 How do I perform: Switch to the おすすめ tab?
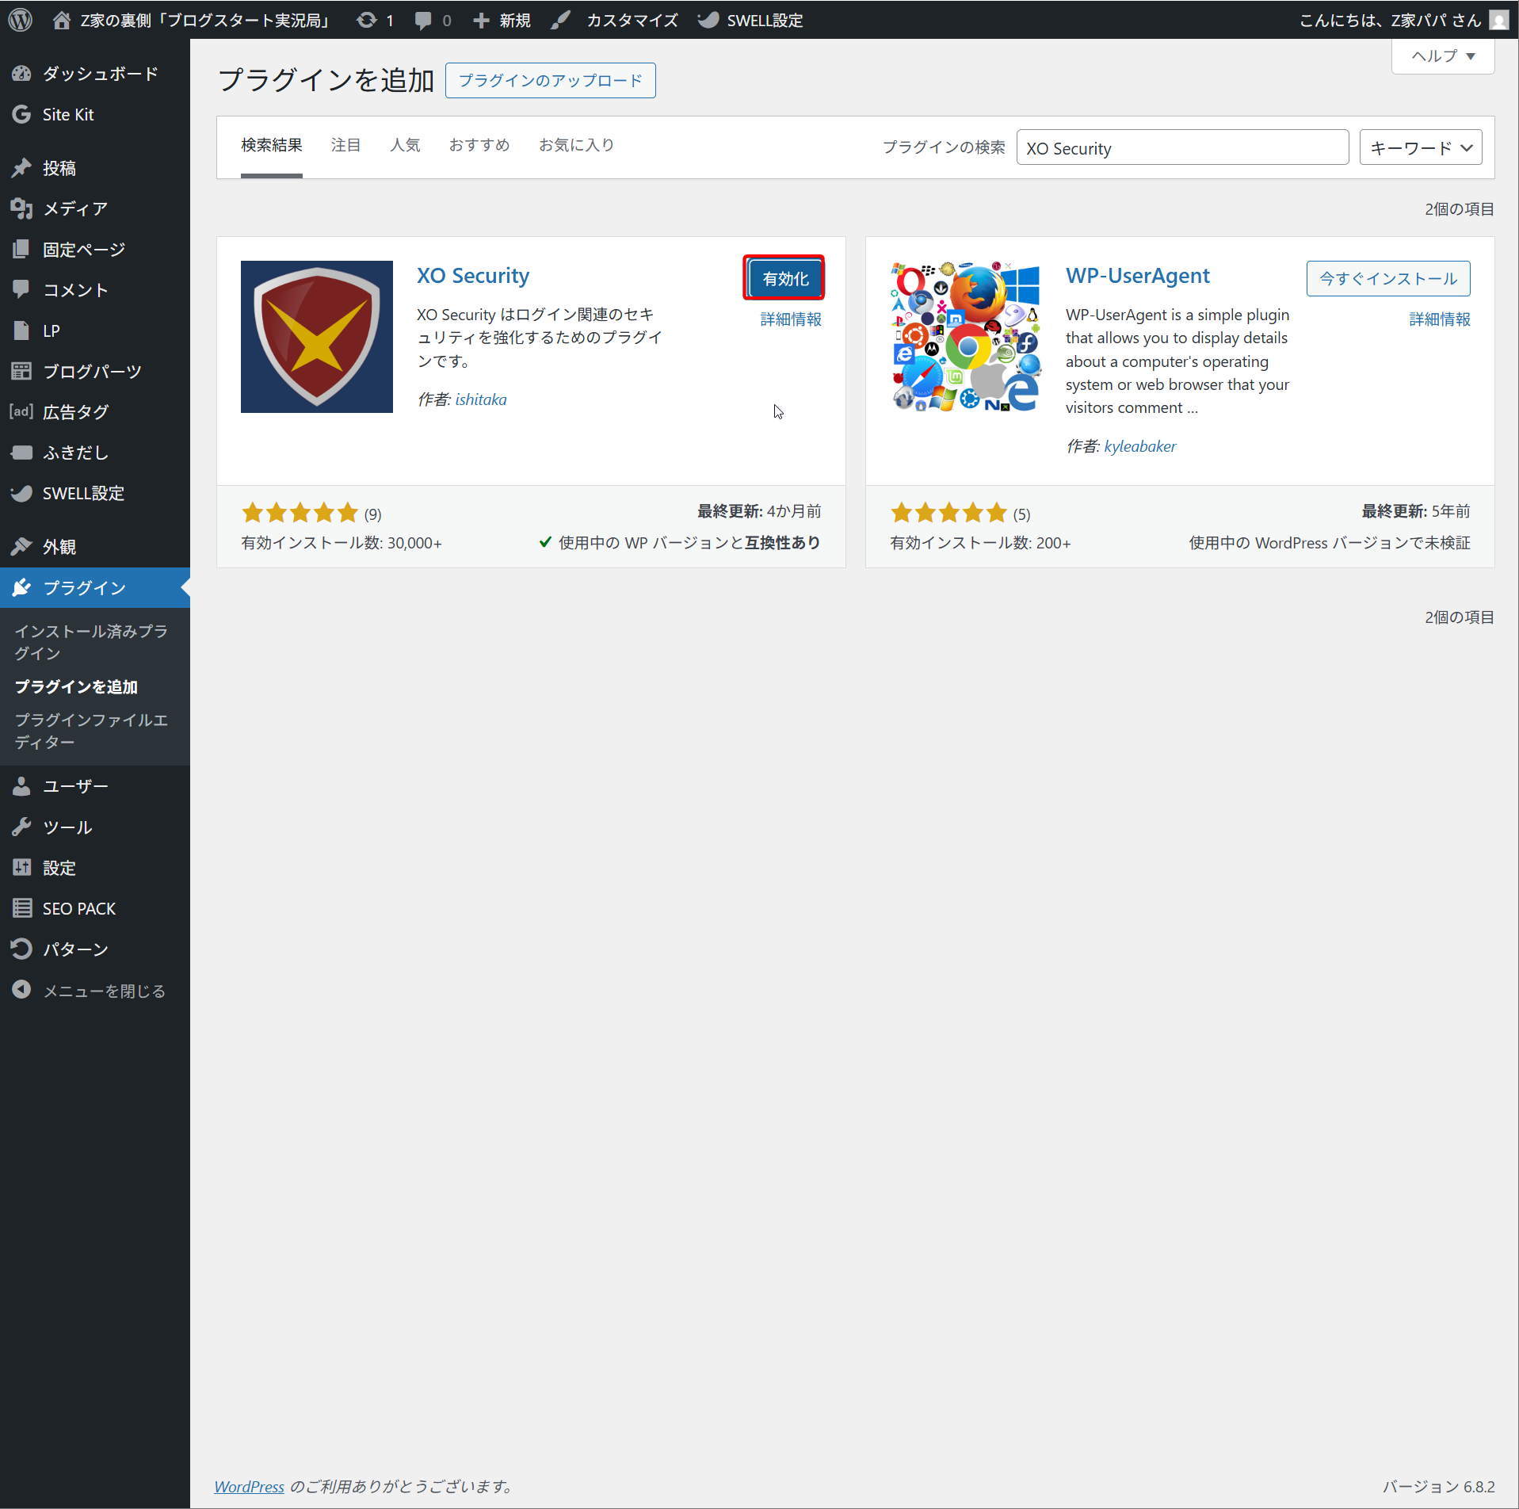click(479, 145)
